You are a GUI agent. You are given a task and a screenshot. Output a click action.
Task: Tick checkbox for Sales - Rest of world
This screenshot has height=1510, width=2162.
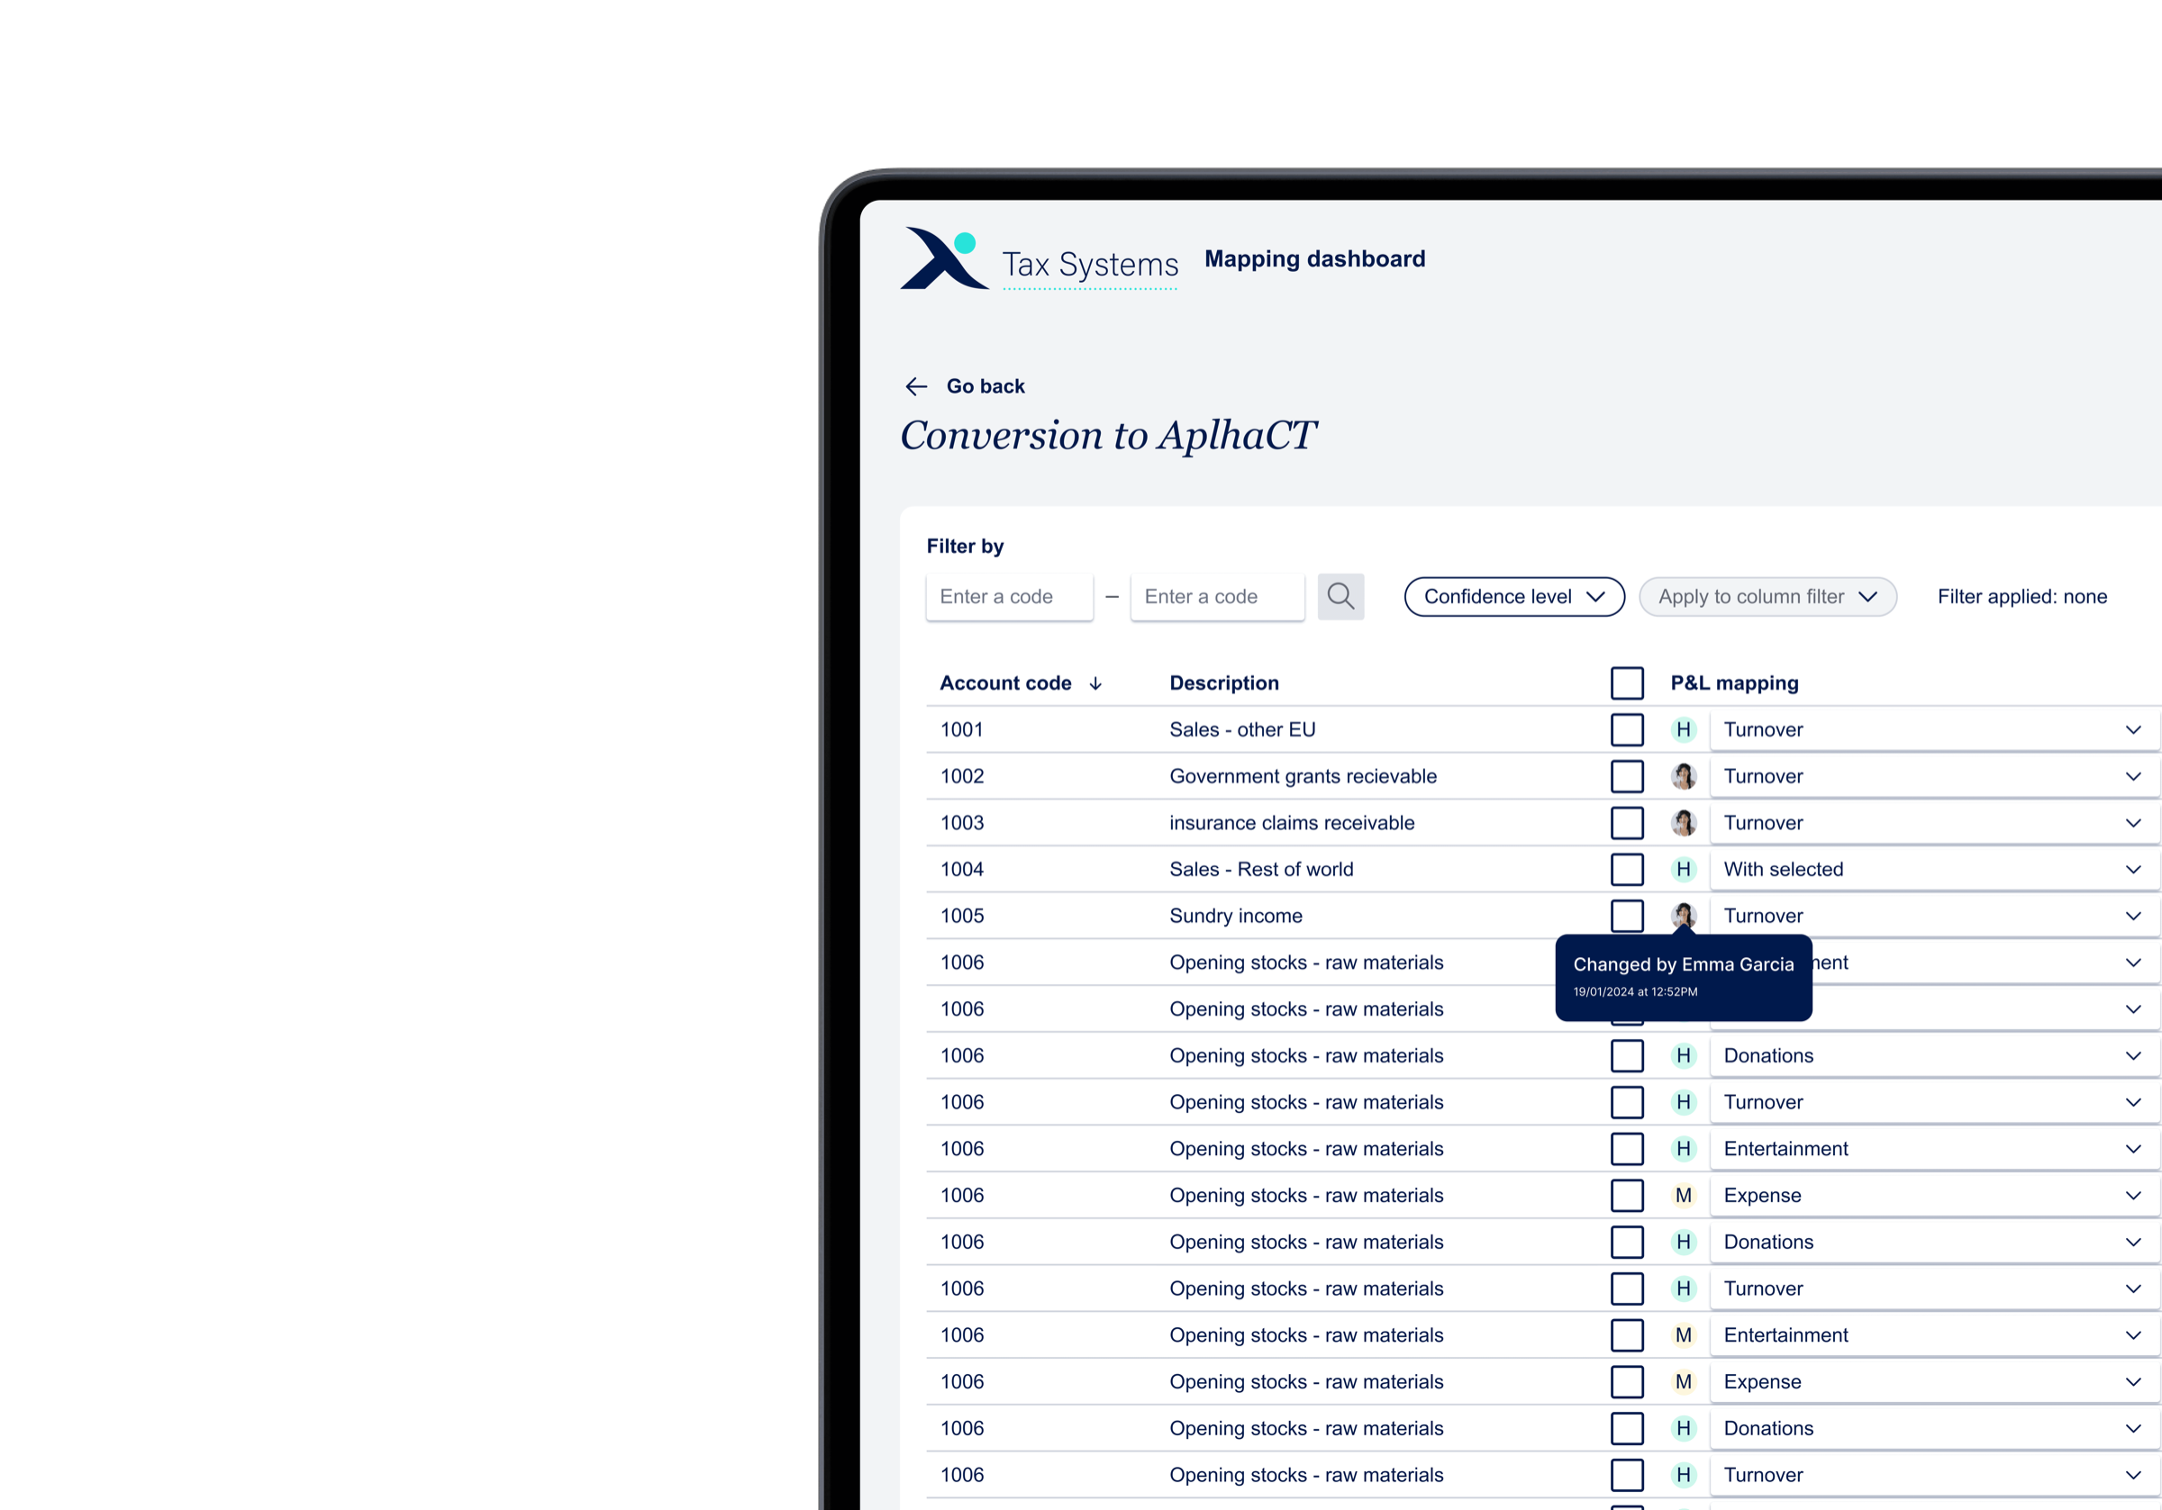click(x=1626, y=869)
